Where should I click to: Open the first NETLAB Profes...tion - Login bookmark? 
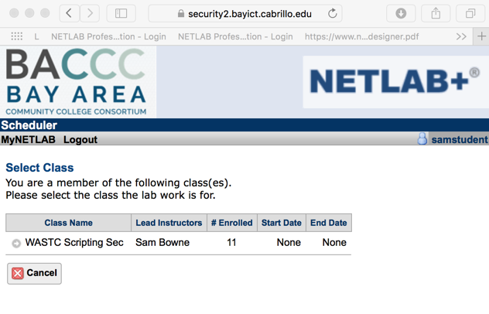tap(108, 36)
